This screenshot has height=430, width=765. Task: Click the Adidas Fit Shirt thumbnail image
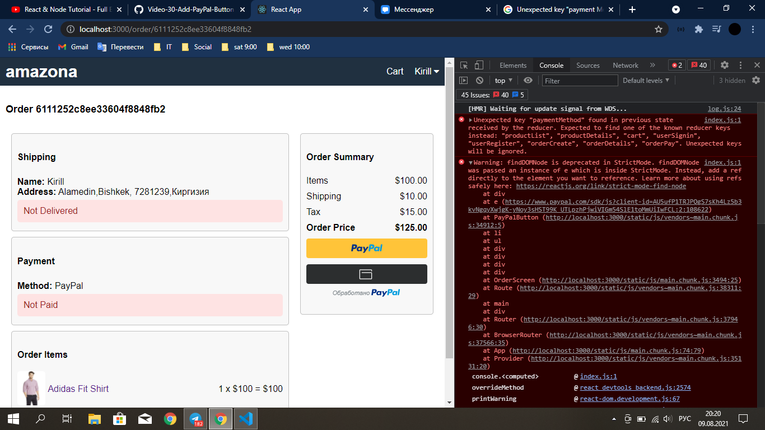[31, 389]
